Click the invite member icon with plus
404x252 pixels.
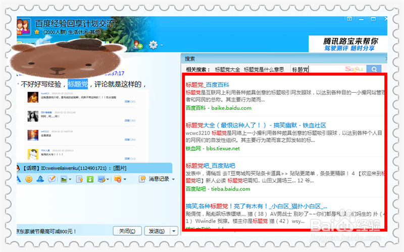(138, 45)
